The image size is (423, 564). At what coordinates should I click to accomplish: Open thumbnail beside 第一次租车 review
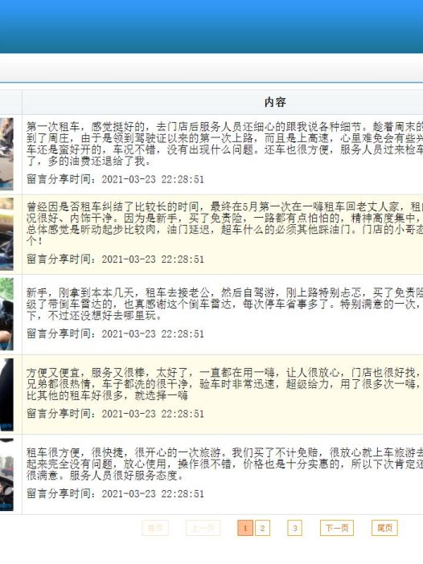(6, 154)
